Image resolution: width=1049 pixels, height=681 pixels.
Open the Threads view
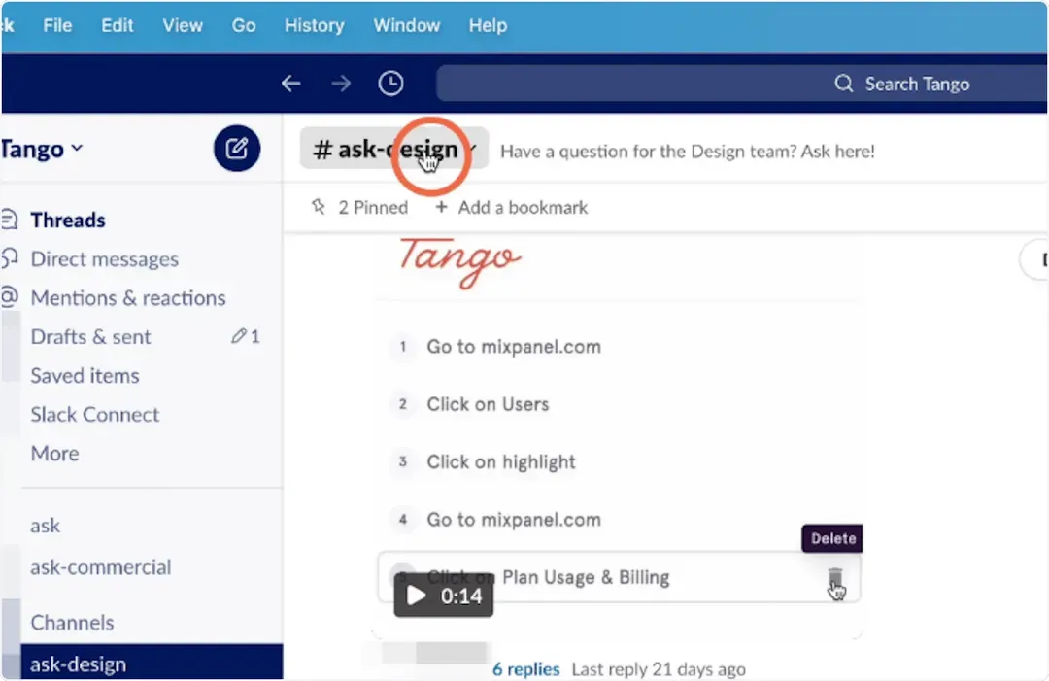pyautogui.click(x=68, y=221)
